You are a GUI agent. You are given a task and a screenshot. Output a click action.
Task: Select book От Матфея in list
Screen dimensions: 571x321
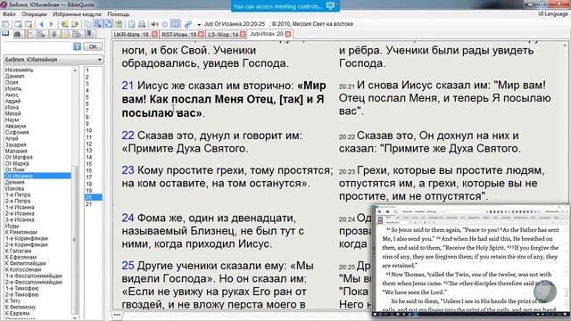(x=19, y=157)
